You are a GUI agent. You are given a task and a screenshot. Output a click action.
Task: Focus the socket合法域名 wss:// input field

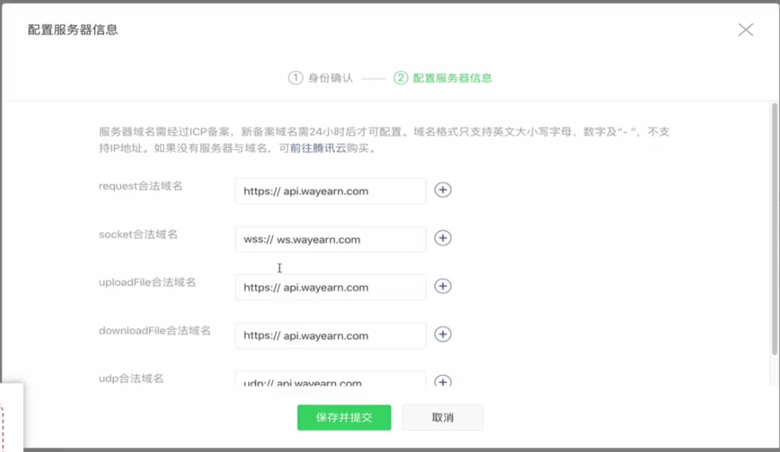pyautogui.click(x=330, y=239)
